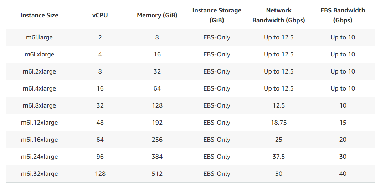Select the m6i.8xlarge instance cell
Image resolution: width=380 pixels, height=190 pixels.
click(x=39, y=105)
